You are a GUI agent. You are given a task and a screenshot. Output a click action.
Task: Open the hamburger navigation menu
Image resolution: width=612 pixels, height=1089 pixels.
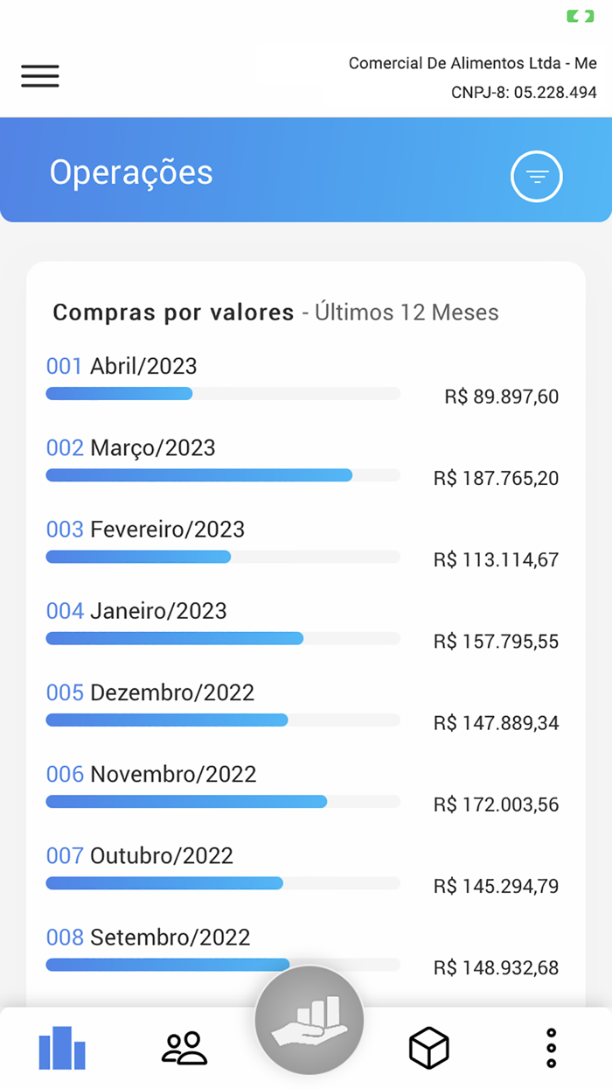point(39,77)
